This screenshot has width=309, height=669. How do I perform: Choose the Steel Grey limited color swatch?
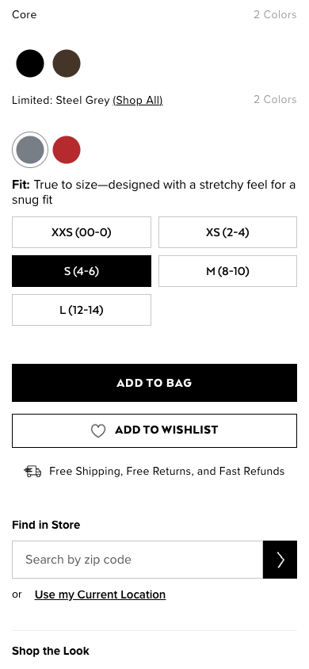30,150
